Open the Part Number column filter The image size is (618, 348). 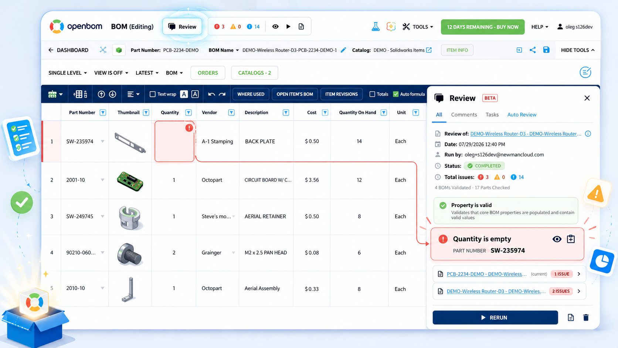(103, 112)
